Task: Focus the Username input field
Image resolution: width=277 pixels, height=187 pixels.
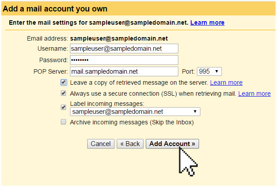Action: click(x=124, y=49)
